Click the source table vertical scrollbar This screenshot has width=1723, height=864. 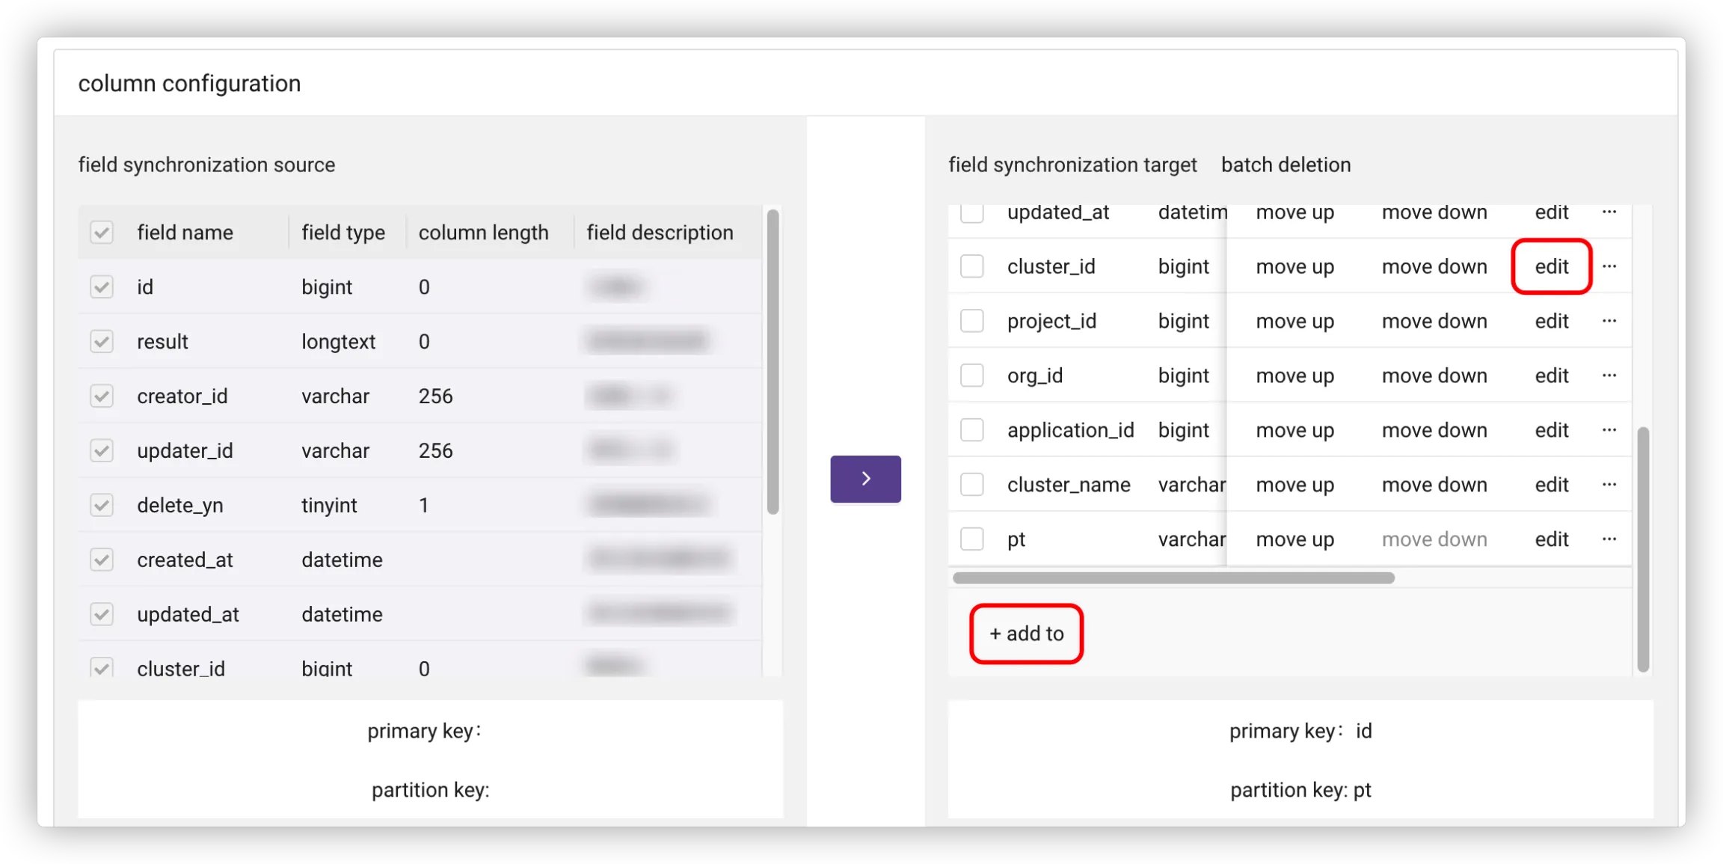click(x=773, y=362)
